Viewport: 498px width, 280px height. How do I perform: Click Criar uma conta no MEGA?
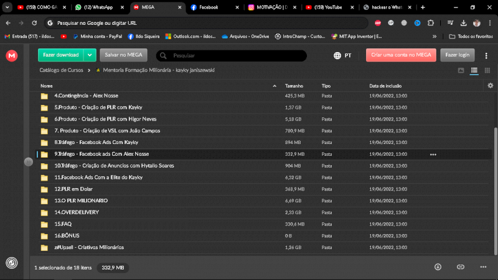coord(401,55)
